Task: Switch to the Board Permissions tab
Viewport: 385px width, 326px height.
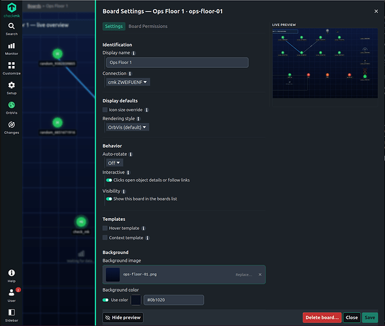Action: (148, 26)
